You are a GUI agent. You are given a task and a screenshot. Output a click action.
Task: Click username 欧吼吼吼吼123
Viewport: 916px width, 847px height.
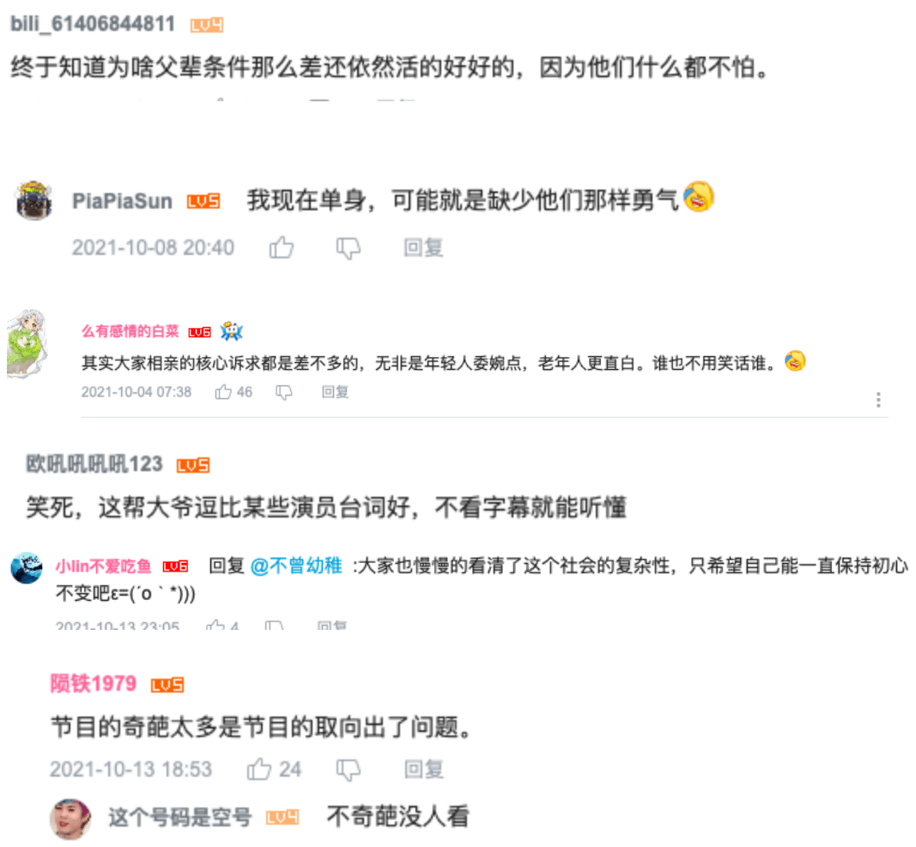tap(94, 463)
